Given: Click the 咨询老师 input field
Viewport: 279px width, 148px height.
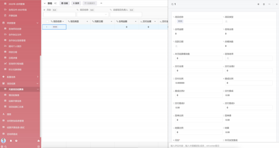Looking at the screenshot, I should coord(249,58).
